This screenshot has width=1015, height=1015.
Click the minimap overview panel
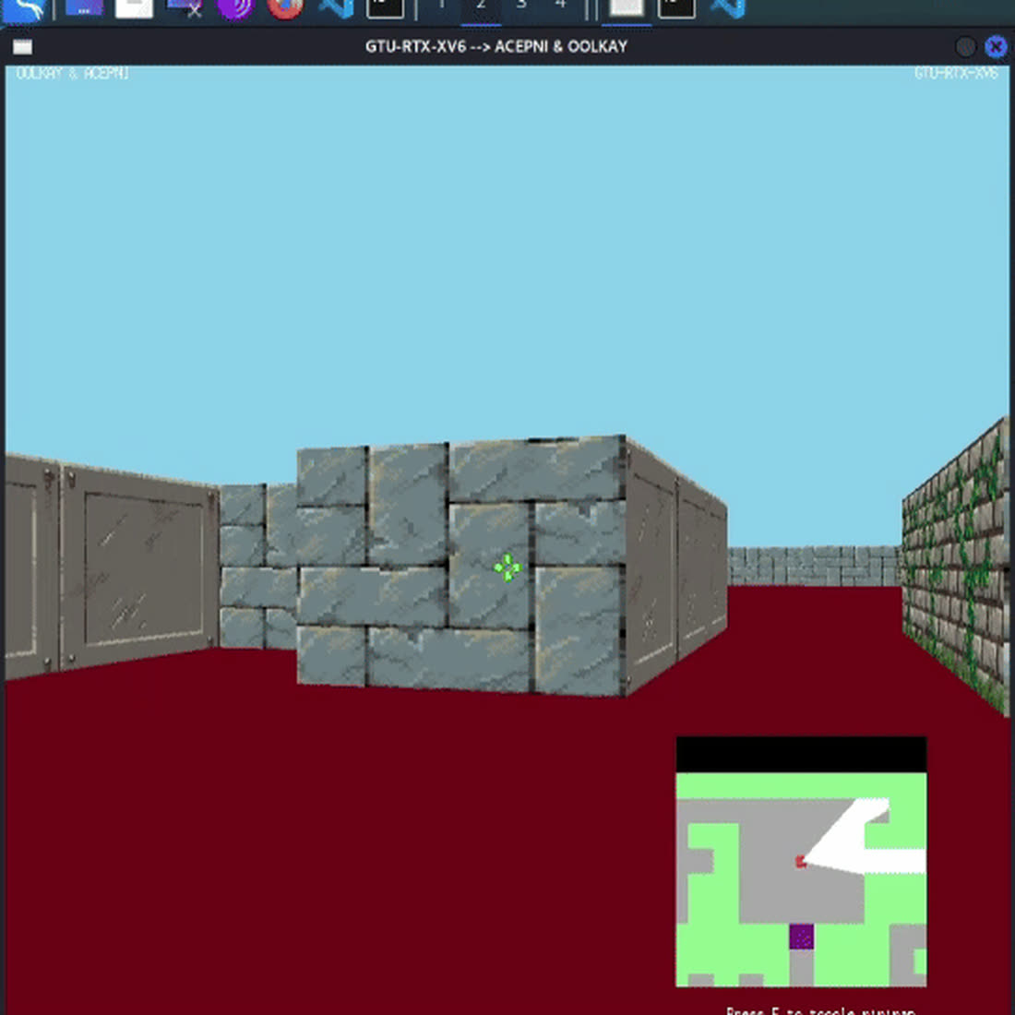click(801, 862)
